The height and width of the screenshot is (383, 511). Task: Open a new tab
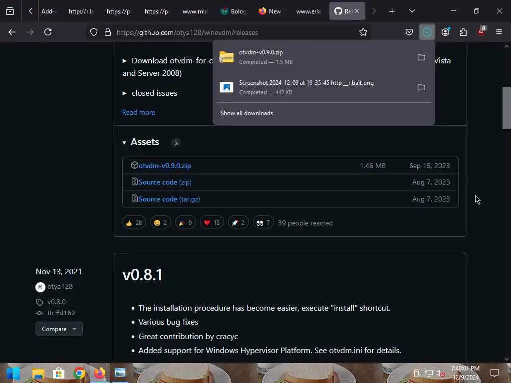pyautogui.click(x=392, y=11)
